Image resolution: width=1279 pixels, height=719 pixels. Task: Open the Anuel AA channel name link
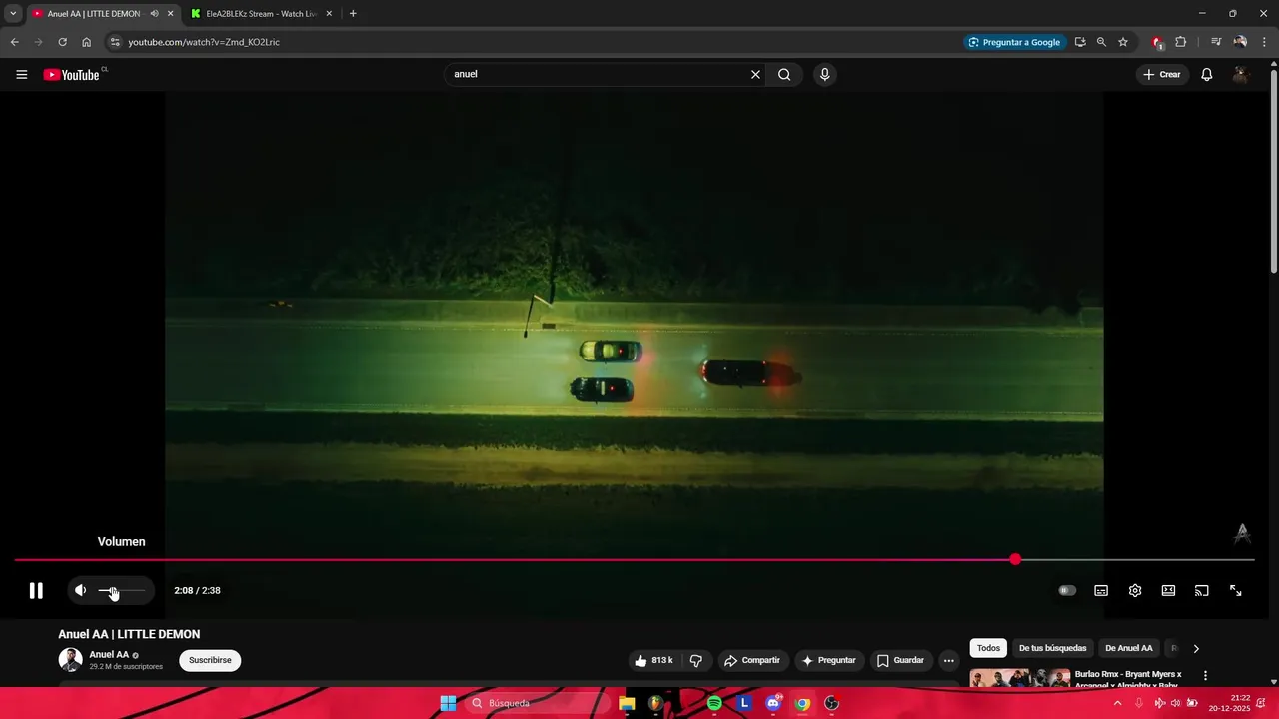pyautogui.click(x=109, y=655)
